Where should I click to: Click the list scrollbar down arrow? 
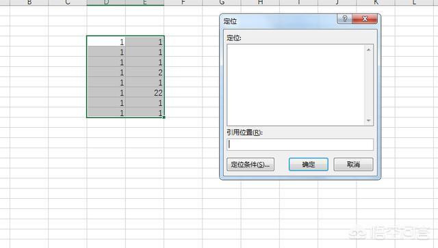[368, 120]
